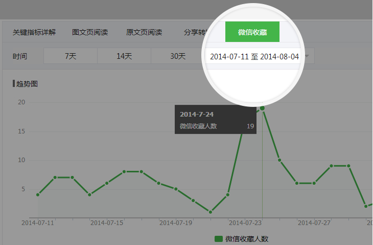Choose the 7天 time range
373x245 pixels.
tap(71, 56)
